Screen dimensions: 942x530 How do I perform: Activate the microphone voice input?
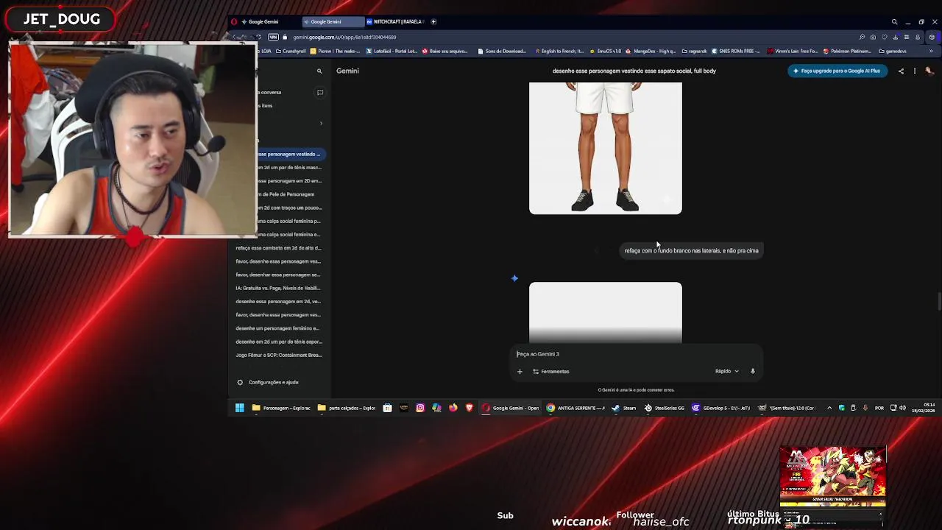753,372
